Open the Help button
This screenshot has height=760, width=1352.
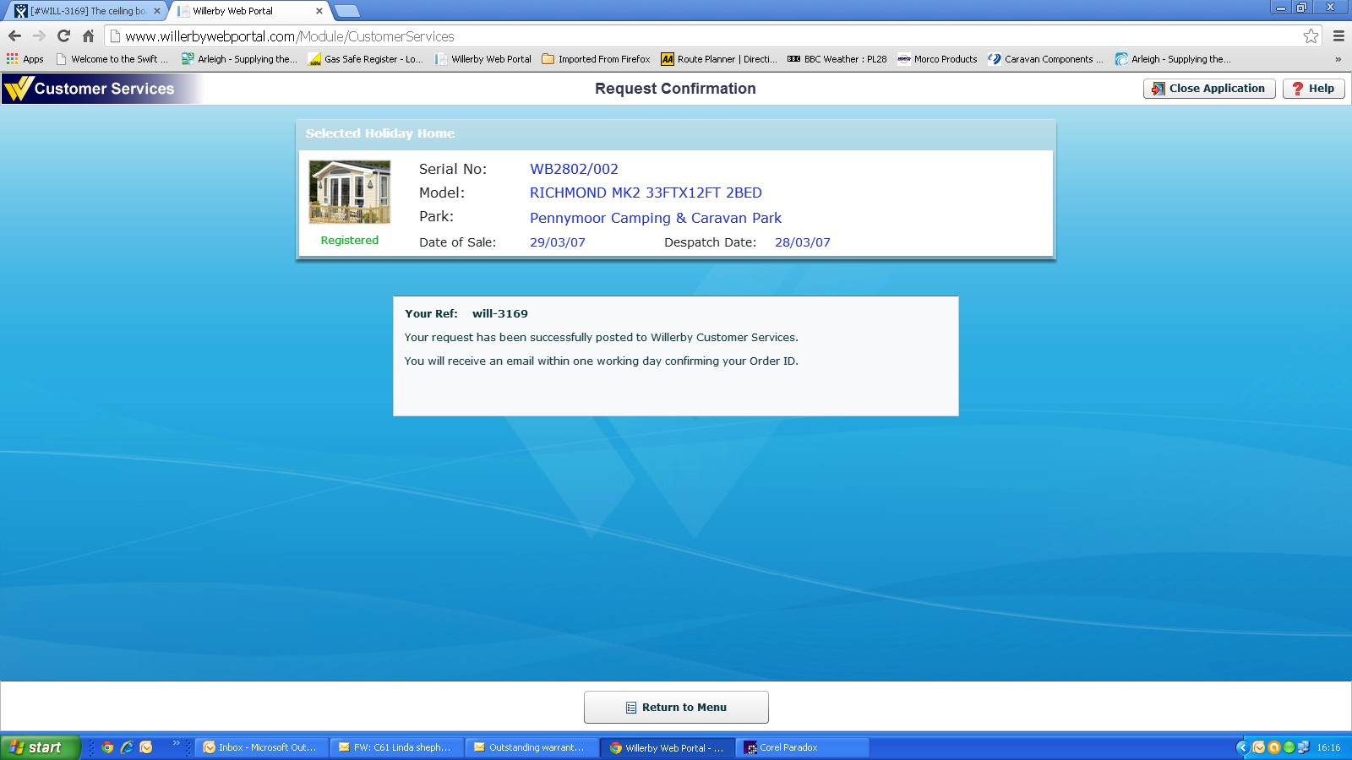tap(1313, 89)
